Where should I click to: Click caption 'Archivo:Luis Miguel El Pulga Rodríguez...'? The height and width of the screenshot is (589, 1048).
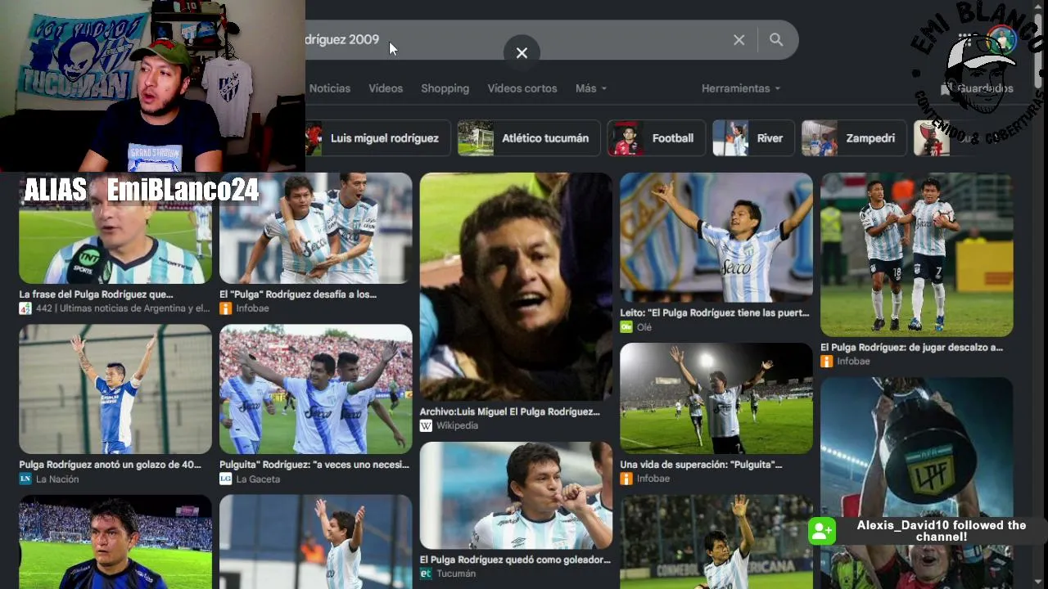[509, 411]
